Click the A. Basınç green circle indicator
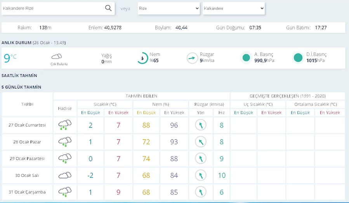This screenshot has height=203, width=349. 246,58
